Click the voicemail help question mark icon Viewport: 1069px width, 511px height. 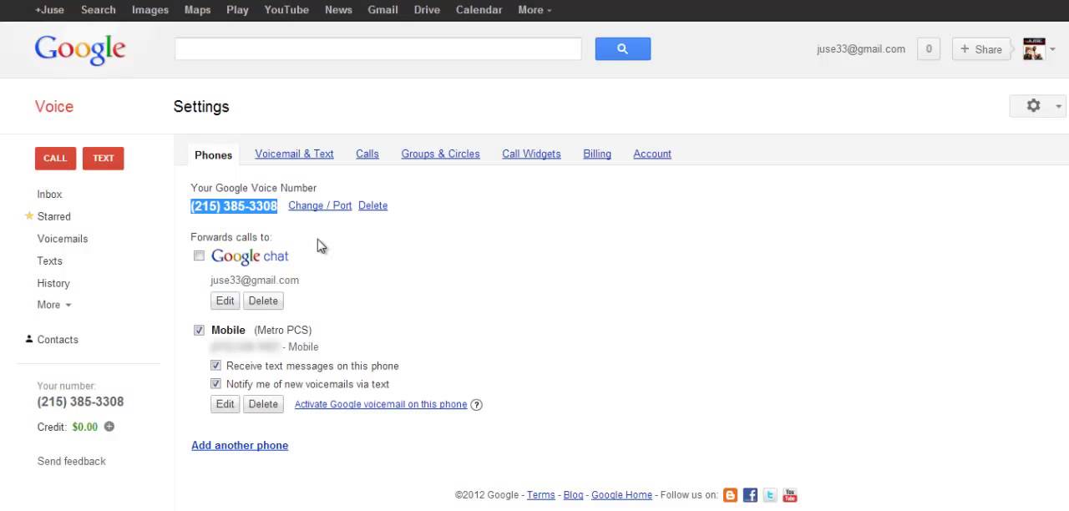pos(476,405)
